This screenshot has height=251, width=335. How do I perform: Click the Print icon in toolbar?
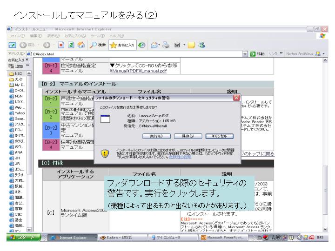(166, 45)
